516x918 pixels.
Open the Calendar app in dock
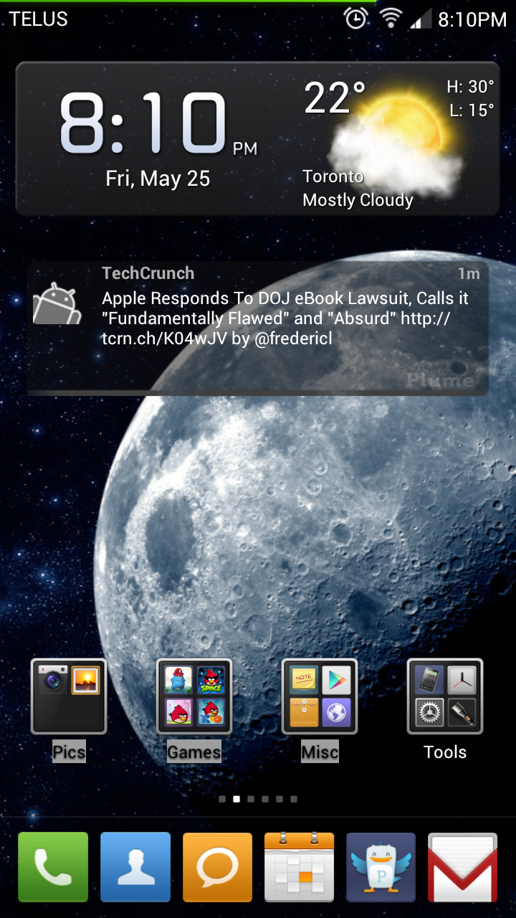(300, 866)
